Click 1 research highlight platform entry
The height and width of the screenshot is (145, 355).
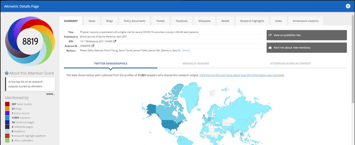point(29,136)
